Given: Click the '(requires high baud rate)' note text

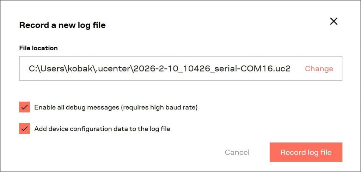Looking at the screenshot, I should pos(159,107).
